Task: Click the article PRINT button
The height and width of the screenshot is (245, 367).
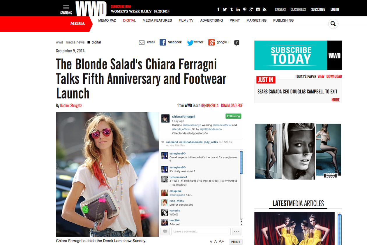Action: pos(236,242)
